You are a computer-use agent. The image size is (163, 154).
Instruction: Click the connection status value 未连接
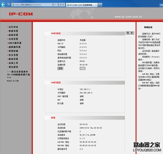coord(83,40)
